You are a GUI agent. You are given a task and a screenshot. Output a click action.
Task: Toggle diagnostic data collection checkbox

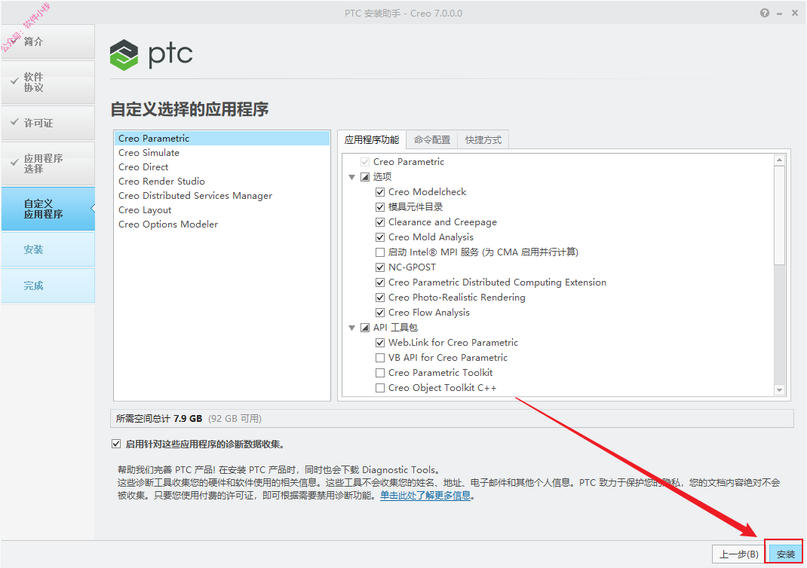click(x=116, y=444)
